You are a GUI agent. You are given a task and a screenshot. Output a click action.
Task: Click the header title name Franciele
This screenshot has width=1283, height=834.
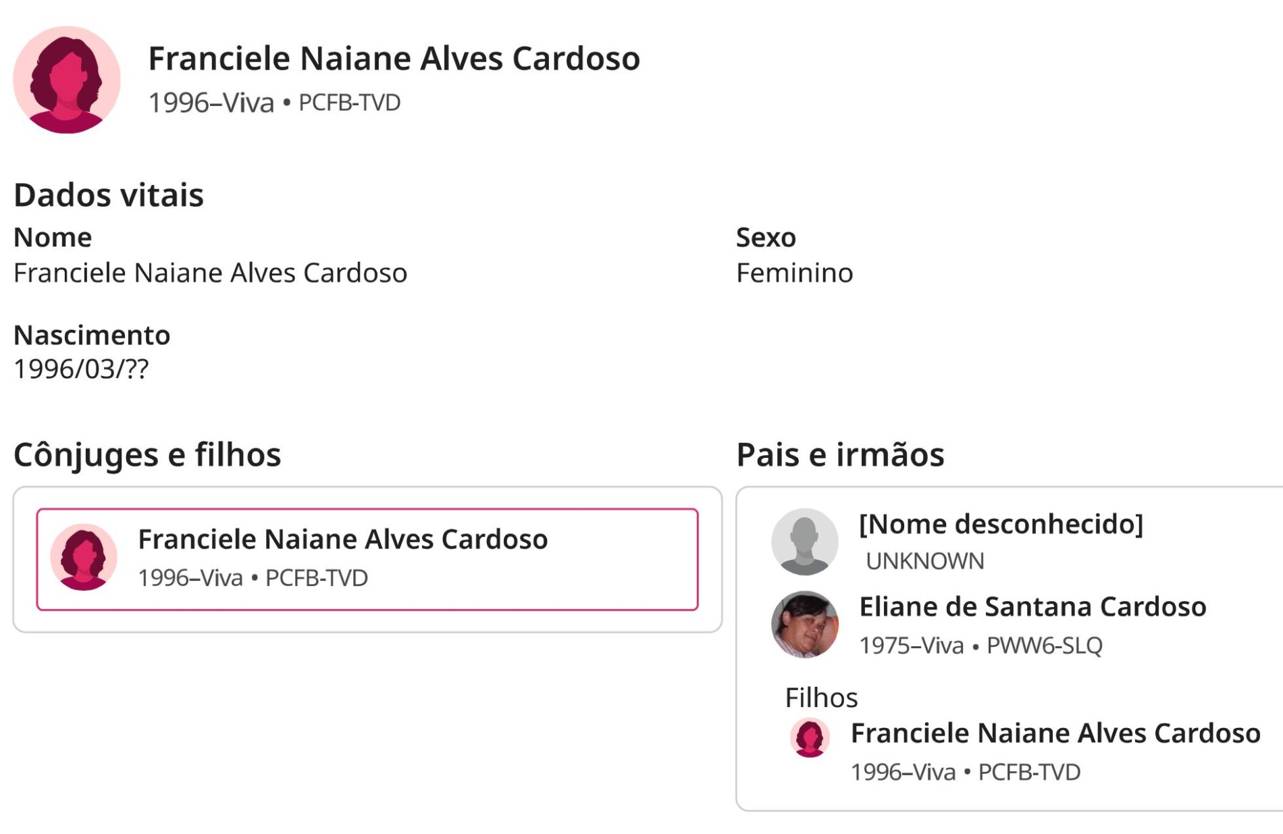394,58
